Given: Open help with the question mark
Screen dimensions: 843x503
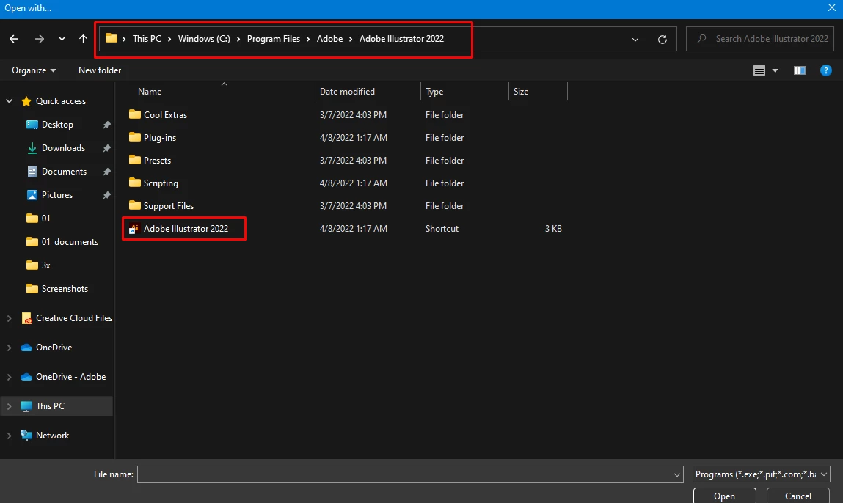Looking at the screenshot, I should pos(826,70).
